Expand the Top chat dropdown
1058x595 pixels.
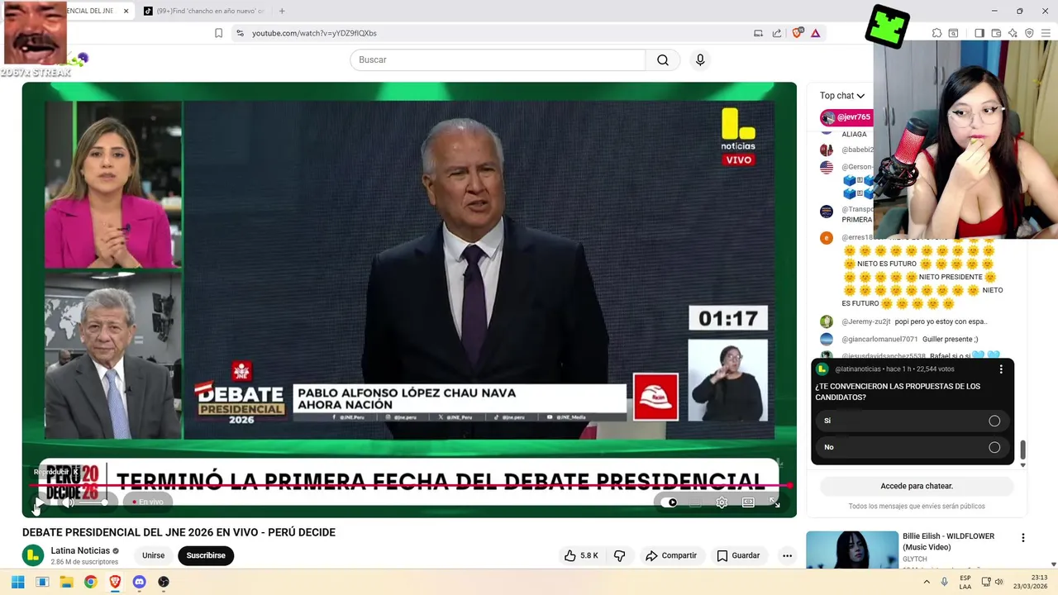tap(842, 96)
